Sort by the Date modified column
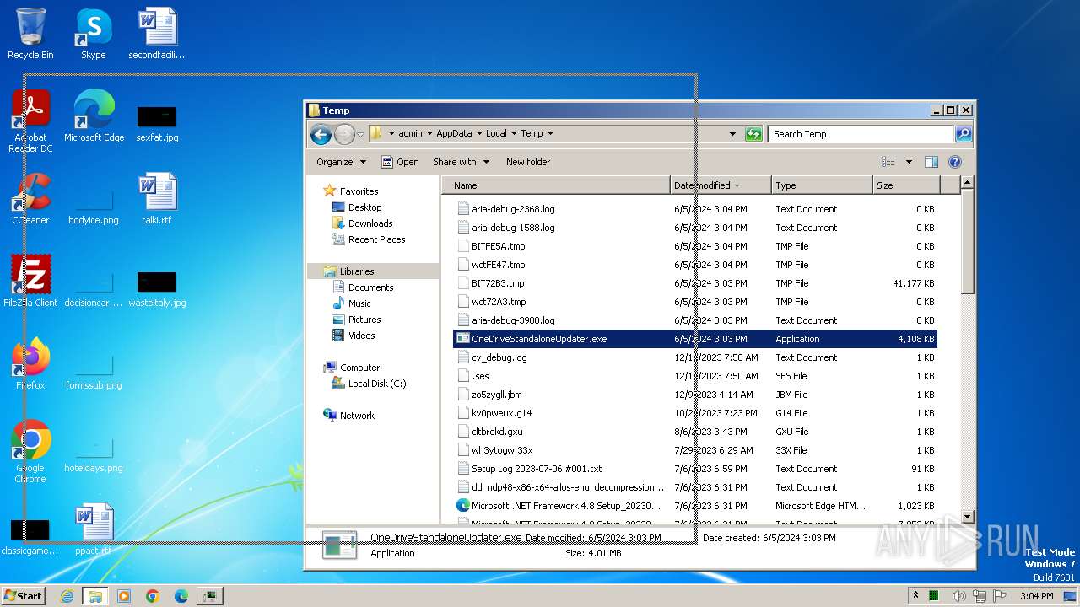 [x=721, y=185]
